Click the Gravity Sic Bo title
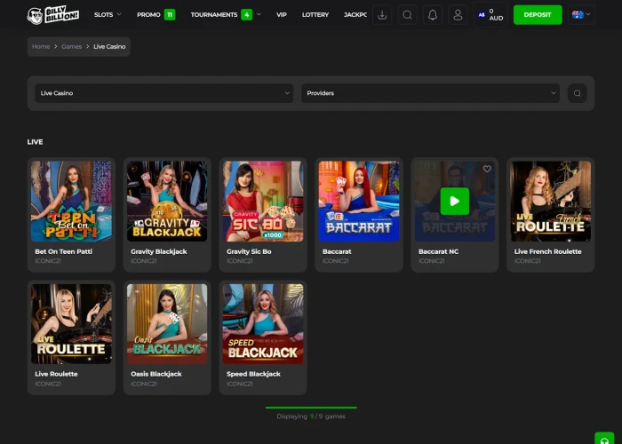 pyautogui.click(x=249, y=251)
